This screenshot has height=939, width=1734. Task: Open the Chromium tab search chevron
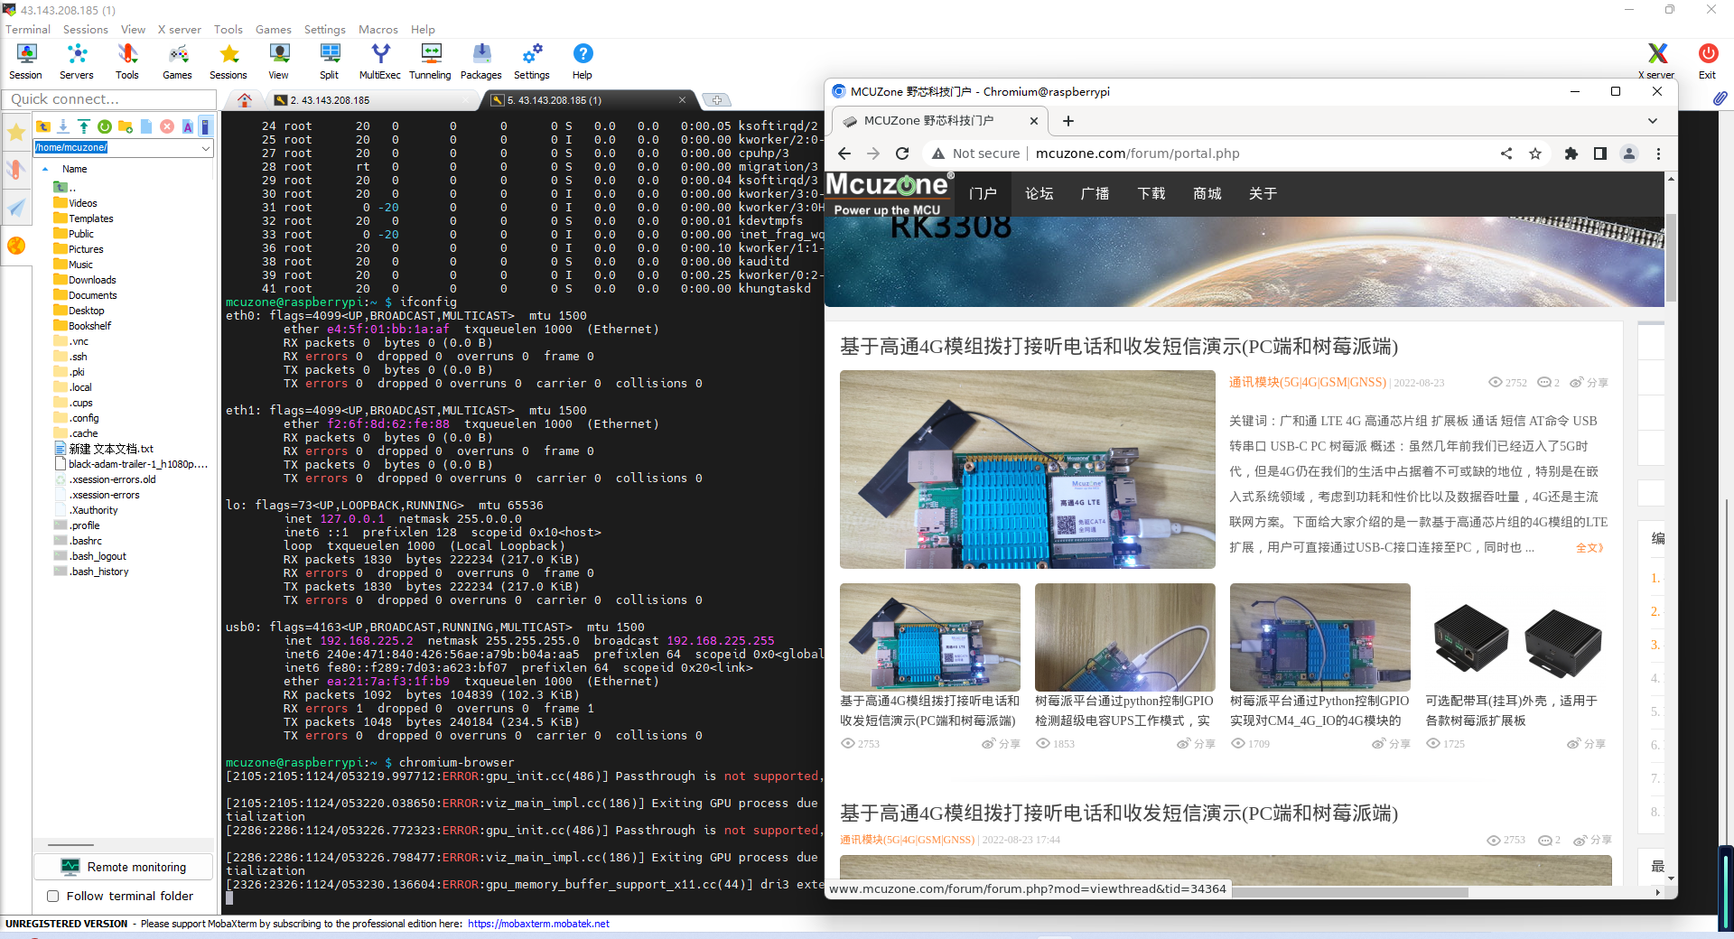(x=1652, y=121)
